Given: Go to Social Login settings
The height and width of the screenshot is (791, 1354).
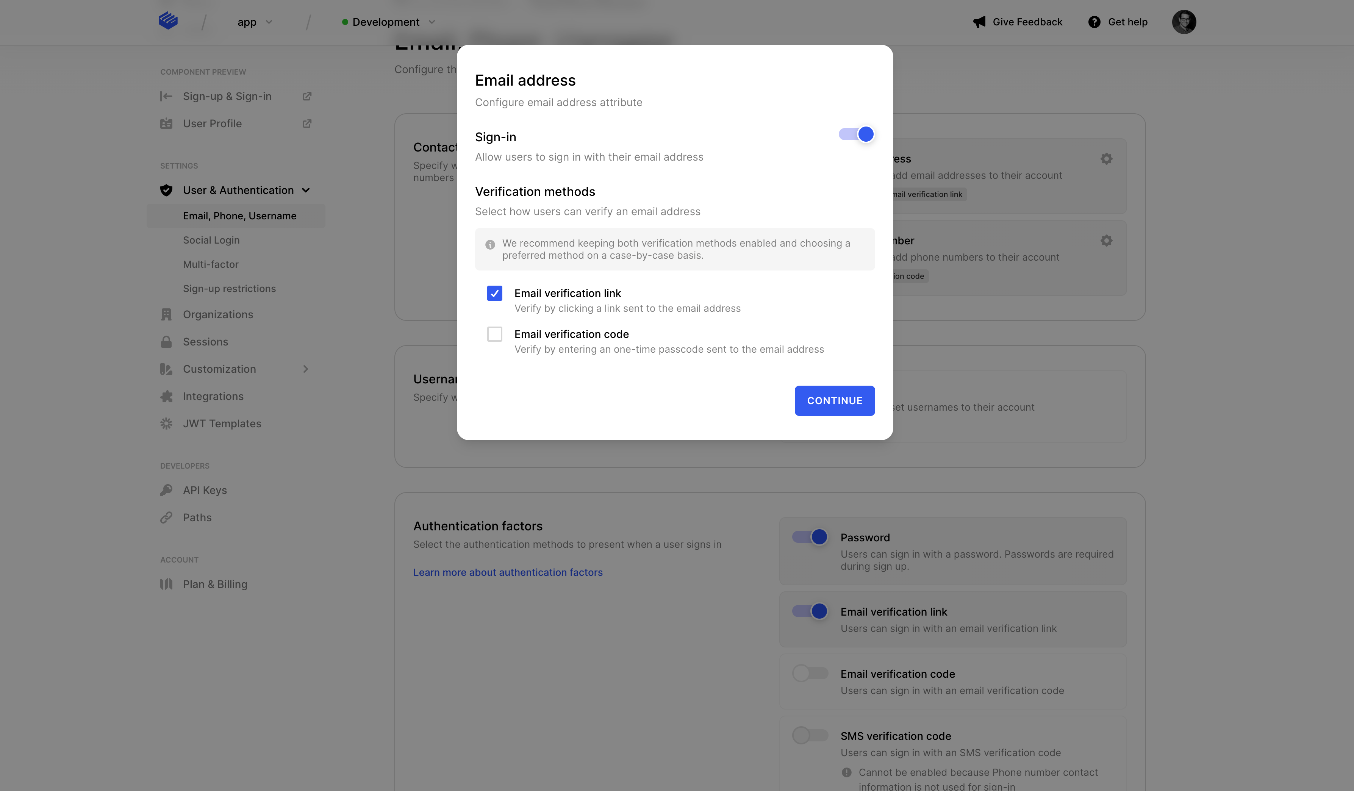Looking at the screenshot, I should (211, 240).
